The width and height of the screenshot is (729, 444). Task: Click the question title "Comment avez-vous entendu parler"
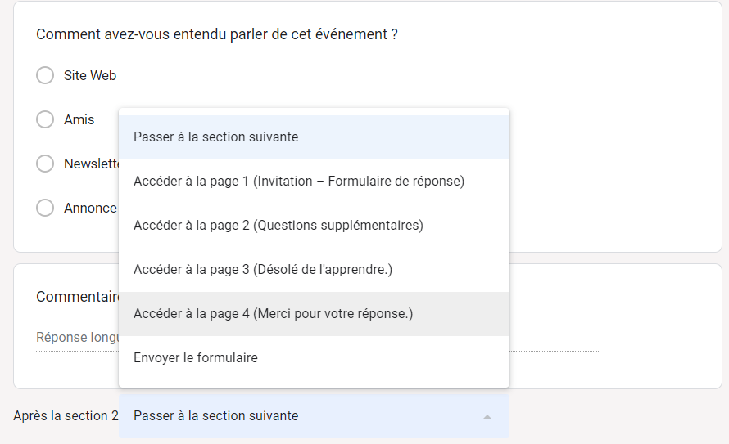217,34
